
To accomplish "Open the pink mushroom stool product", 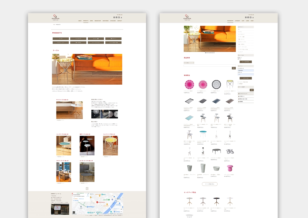I will pos(230,168).
